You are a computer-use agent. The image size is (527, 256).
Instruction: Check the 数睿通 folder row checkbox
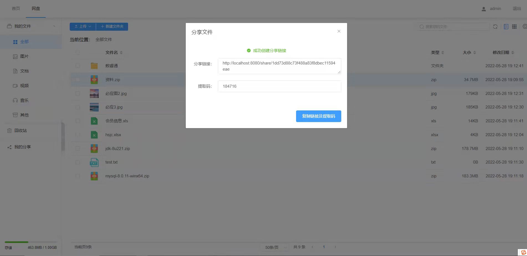pyautogui.click(x=78, y=66)
